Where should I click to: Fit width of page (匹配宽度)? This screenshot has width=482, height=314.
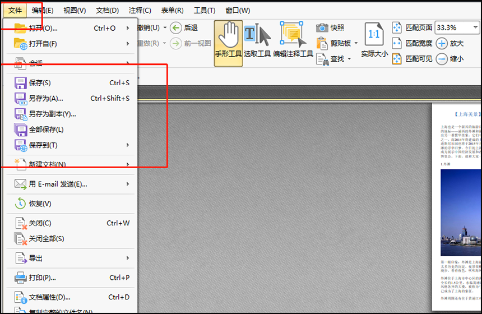point(412,43)
